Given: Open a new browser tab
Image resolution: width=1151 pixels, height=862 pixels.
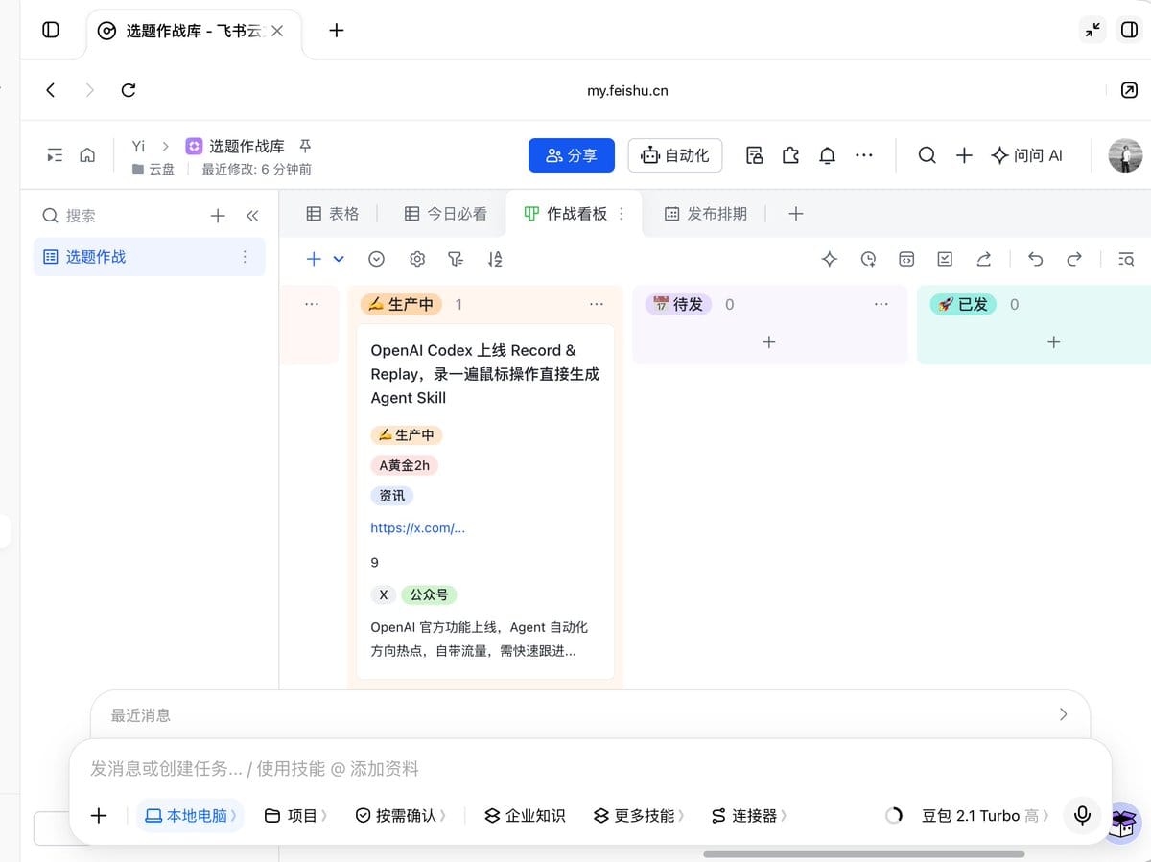Looking at the screenshot, I should 336,30.
